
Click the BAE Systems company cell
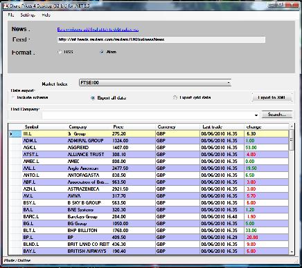click(x=89, y=210)
